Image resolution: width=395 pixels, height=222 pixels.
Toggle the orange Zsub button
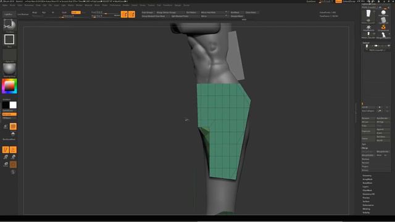click(x=76, y=12)
